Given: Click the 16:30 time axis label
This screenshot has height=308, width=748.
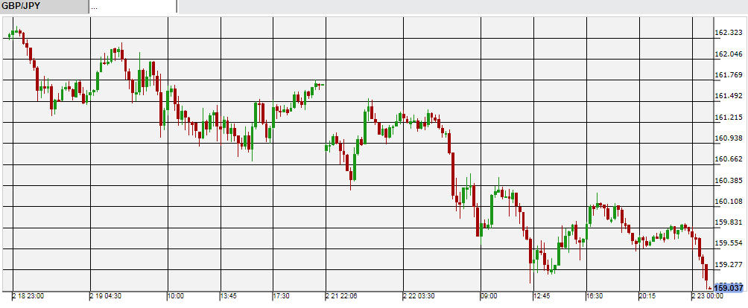Looking at the screenshot, I should 594,296.
